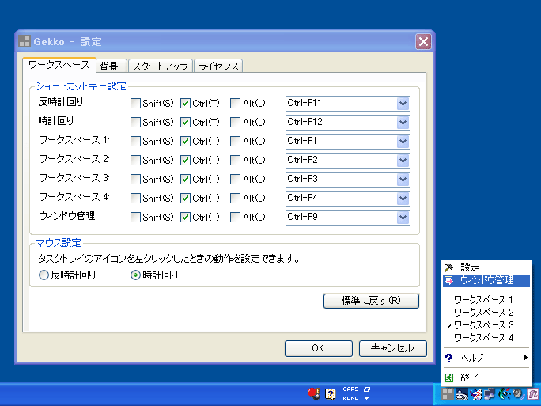The height and width of the screenshot is (406, 541).
Task: Choose ワークスペース 2 from tray menu
Action: pos(486,313)
